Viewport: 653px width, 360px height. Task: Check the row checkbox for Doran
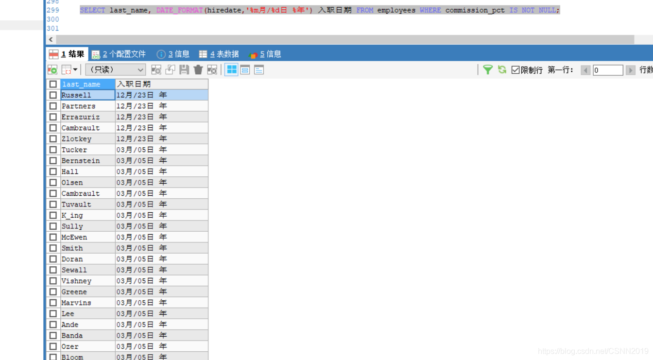coord(53,259)
